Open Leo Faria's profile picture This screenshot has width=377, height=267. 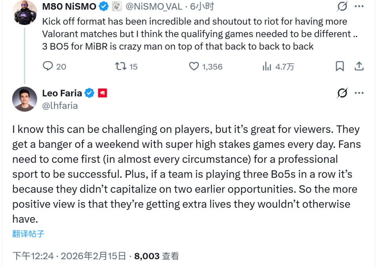[24, 99]
